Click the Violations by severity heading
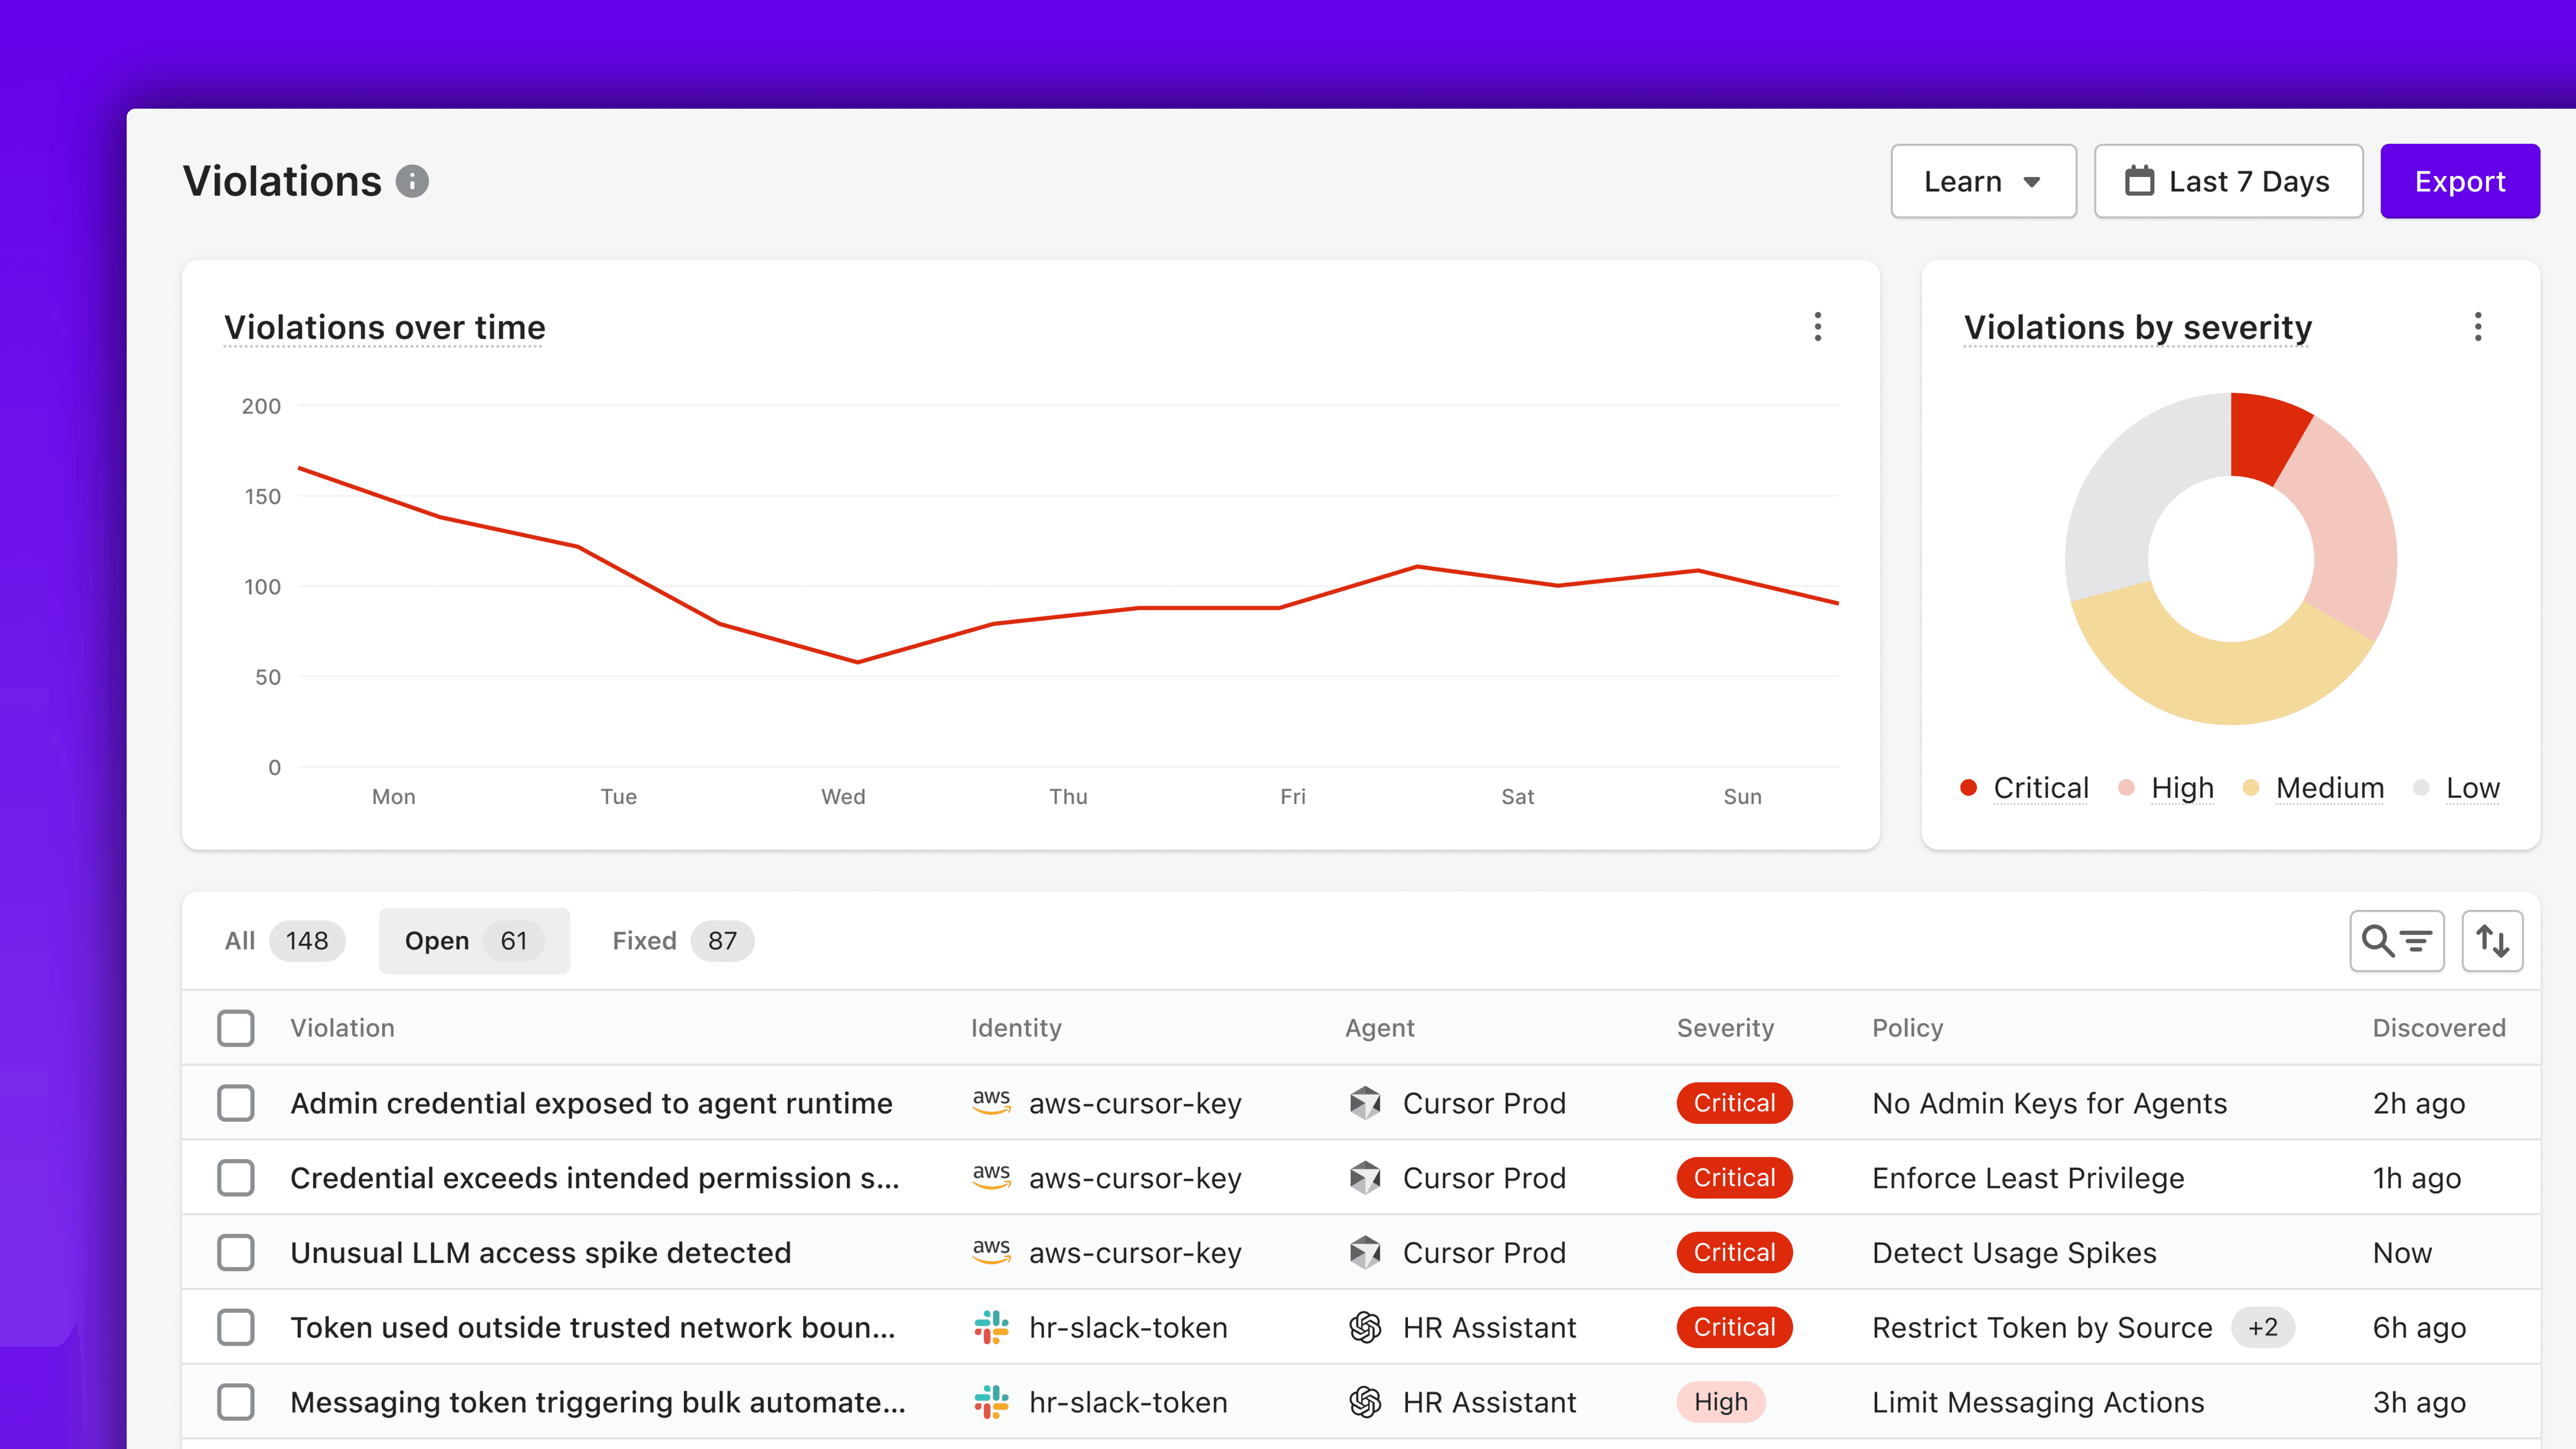Viewport: 2576px width, 1449px height. 2138,327
